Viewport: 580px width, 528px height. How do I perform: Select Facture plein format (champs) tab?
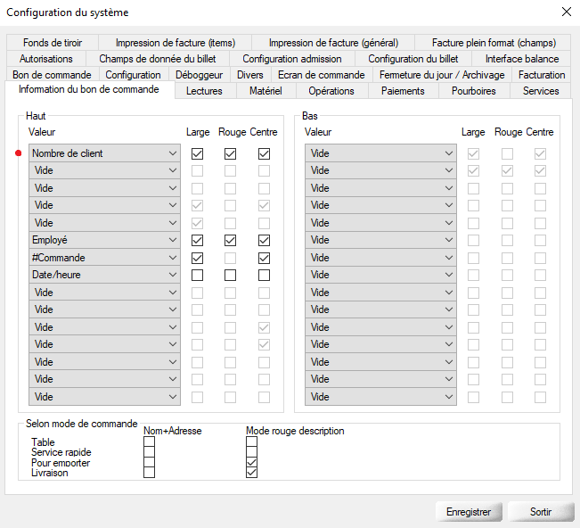pyautogui.click(x=494, y=43)
